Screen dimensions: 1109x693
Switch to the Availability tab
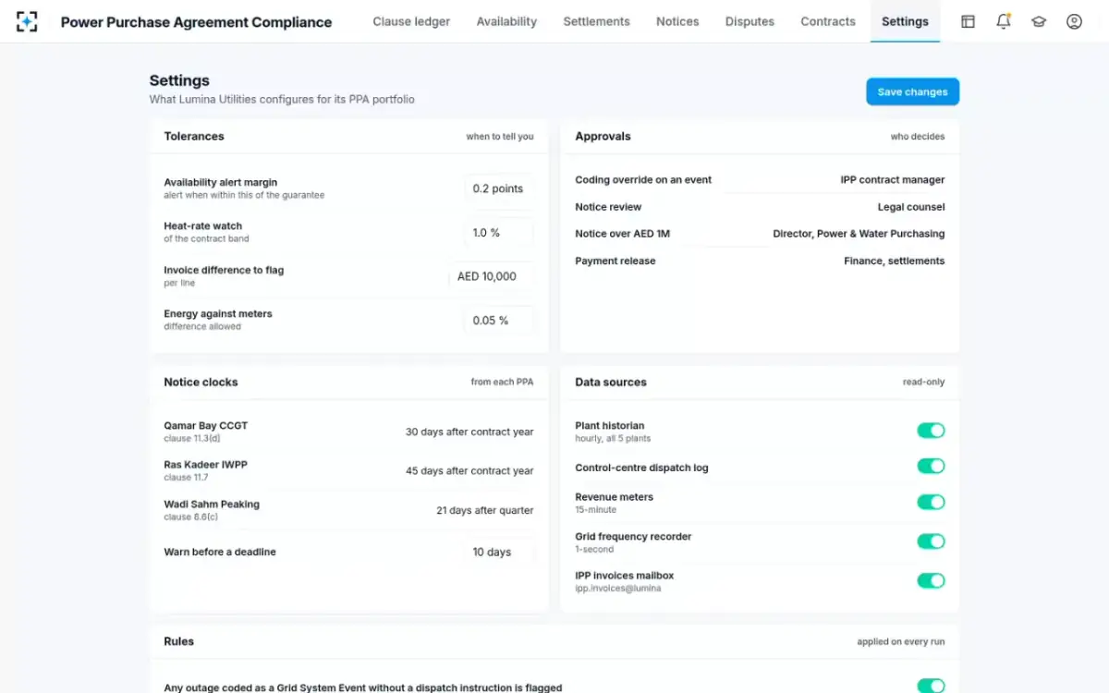pos(506,21)
